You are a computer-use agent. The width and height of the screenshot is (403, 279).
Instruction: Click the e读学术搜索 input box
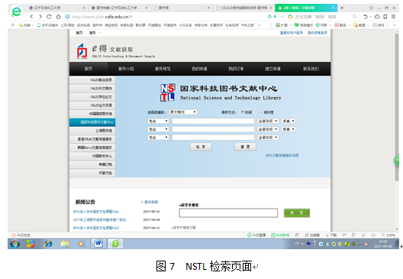(x=228, y=212)
